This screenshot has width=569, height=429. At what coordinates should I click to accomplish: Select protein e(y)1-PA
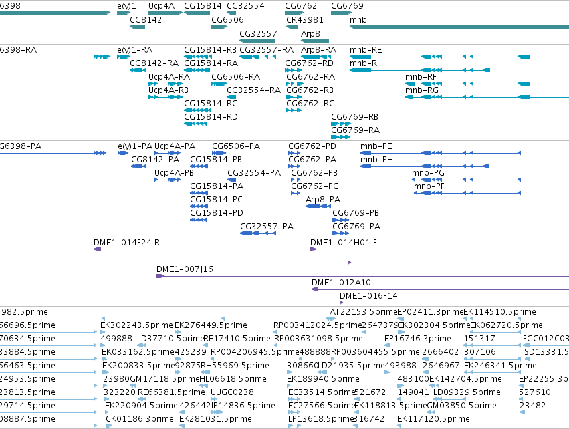click(135, 146)
